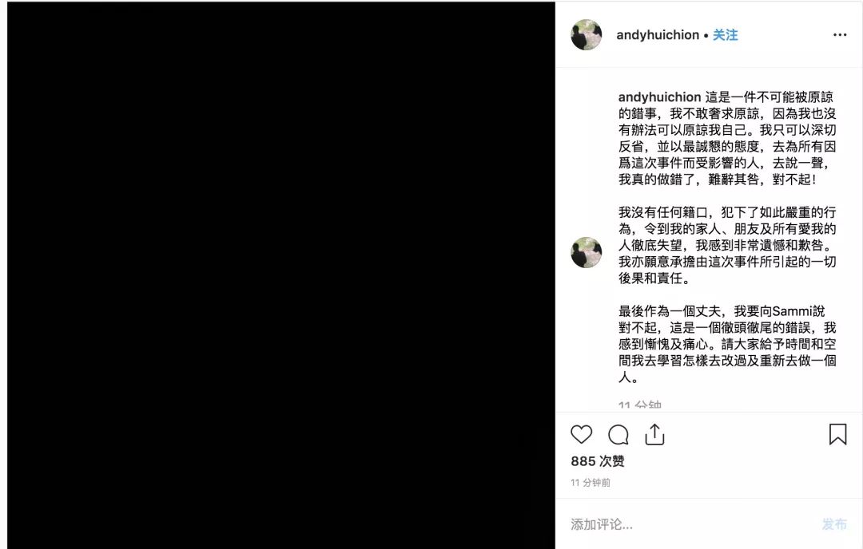Follow the account via the 关注 link
The width and height of the screenshot is (863, 549).
coord(726,34)
